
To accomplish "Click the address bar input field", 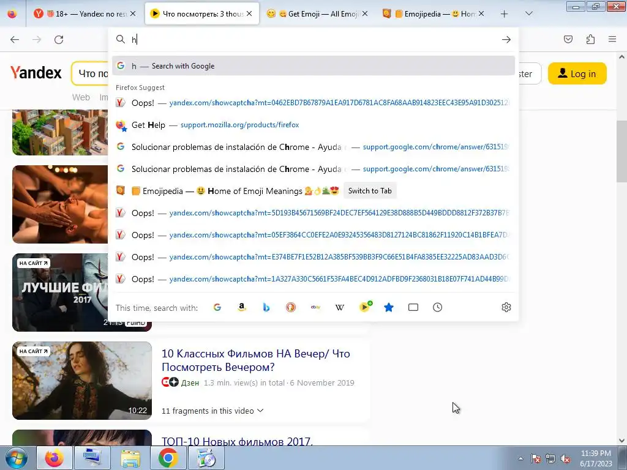I will click(x=314, y=40).
